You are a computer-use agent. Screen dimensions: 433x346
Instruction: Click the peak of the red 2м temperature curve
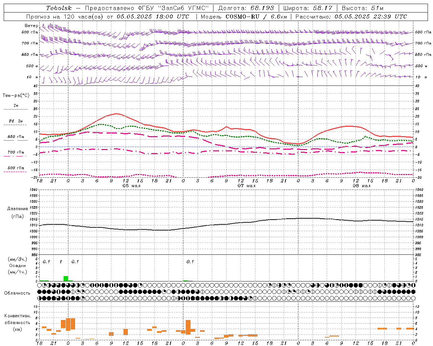(x=117, y=114)
